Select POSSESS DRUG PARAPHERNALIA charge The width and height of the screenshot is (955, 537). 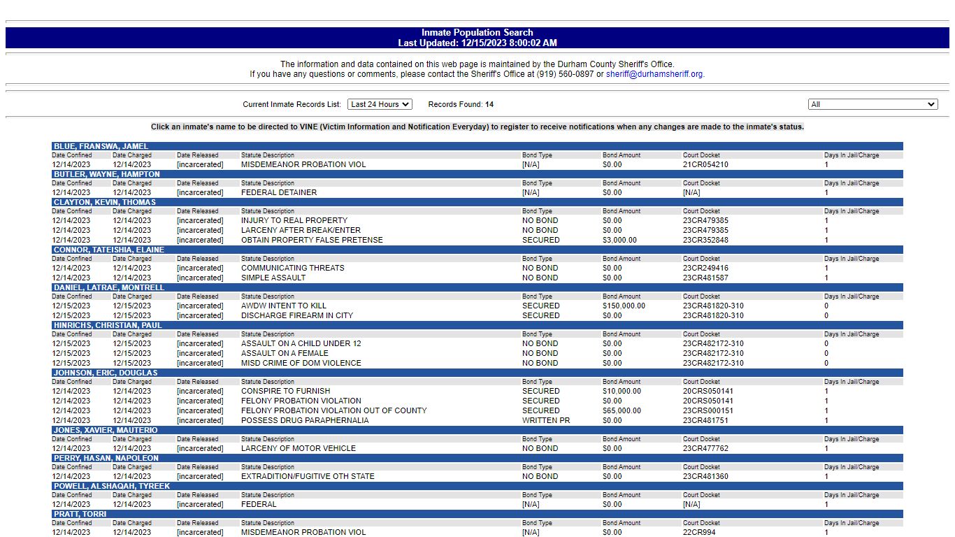305,420
